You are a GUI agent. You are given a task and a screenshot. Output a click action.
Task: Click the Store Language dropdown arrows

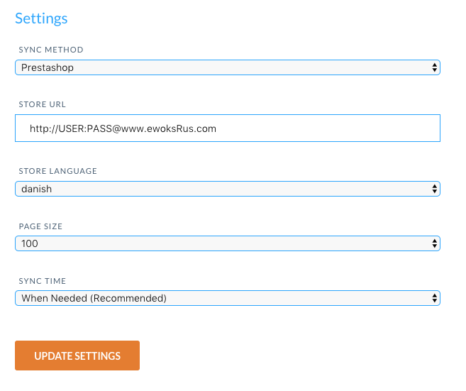434,189
